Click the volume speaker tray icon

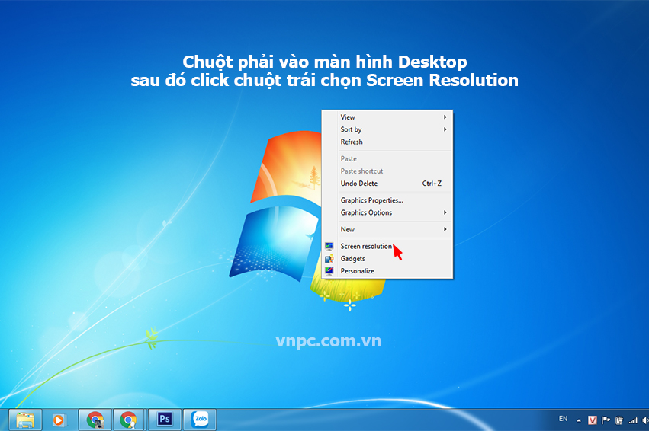(645, 420)
